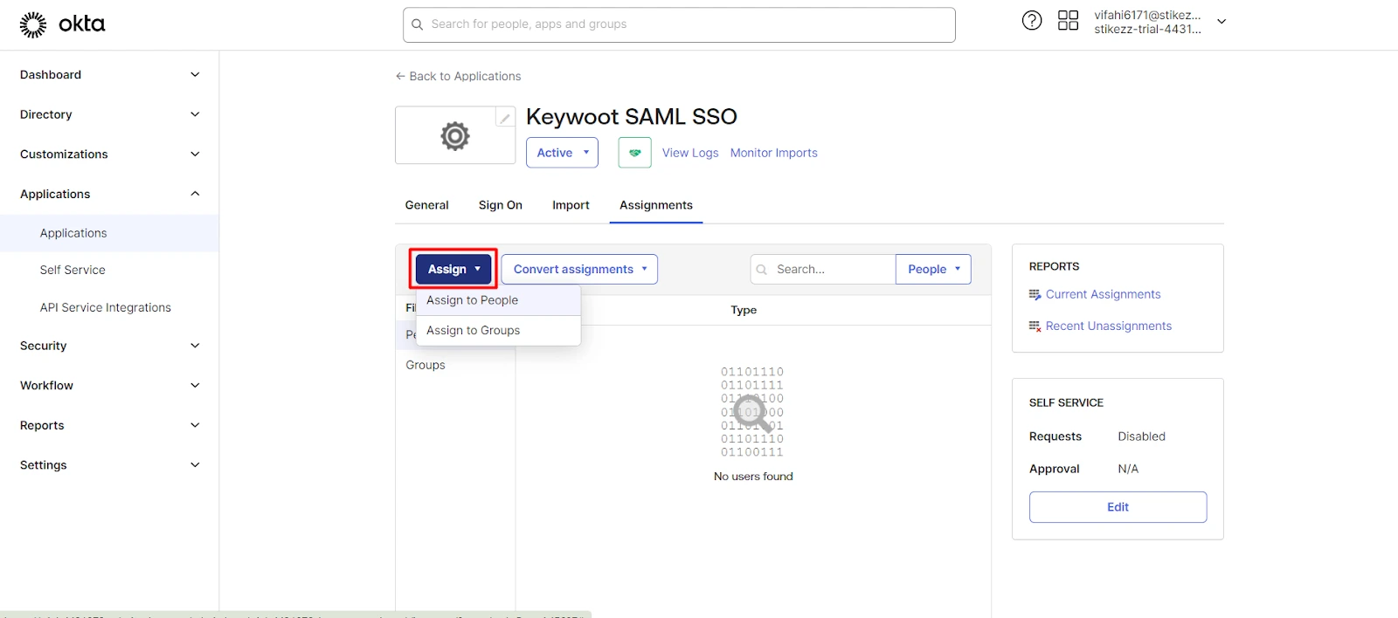The image size is (1398, 618).
Task: Click the Type column header
Action: (744, 310)
